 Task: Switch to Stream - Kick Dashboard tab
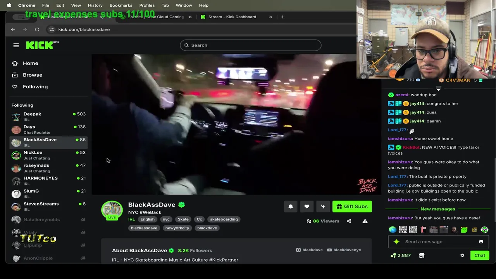232,17
